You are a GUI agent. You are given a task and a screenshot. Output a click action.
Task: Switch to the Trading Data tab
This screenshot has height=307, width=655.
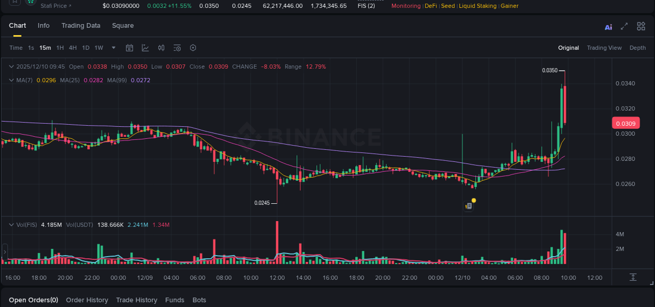pos(81,25)
